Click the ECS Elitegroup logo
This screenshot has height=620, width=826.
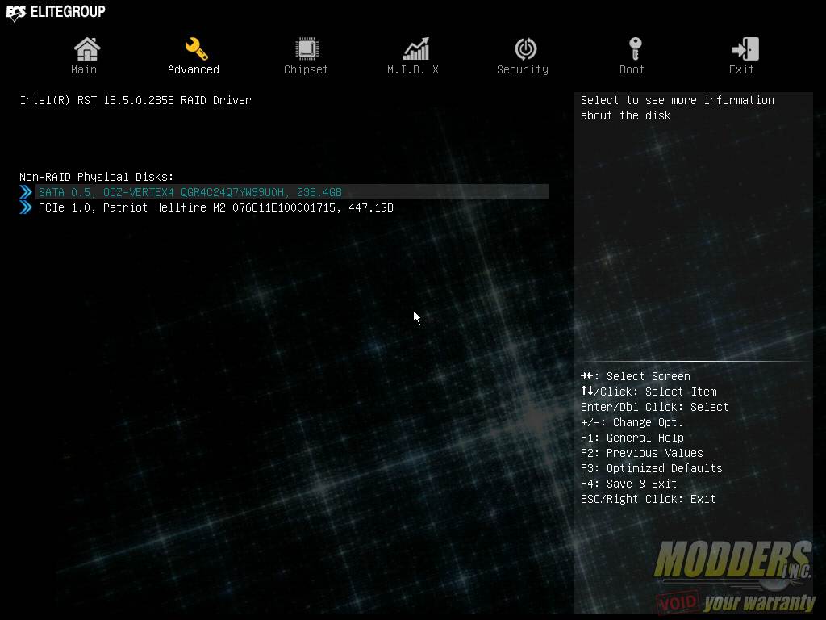point(56,12)
